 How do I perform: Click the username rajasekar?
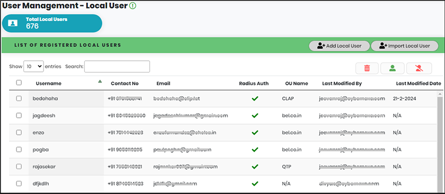[x=44, y=167]
